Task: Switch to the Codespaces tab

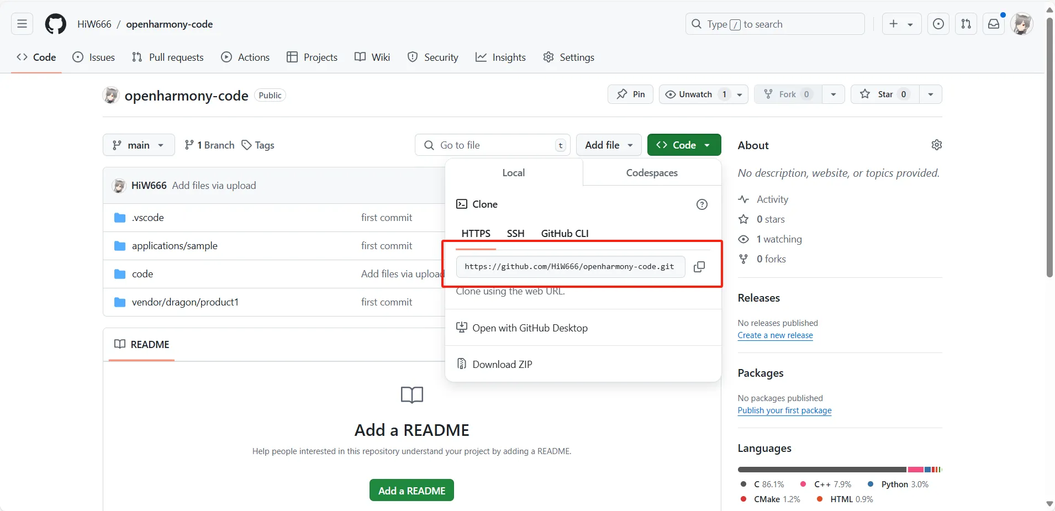Action: [652, 173]
